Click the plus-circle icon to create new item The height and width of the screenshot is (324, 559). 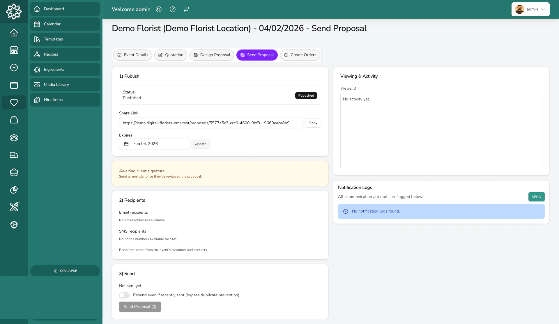(x=14, y=68)
